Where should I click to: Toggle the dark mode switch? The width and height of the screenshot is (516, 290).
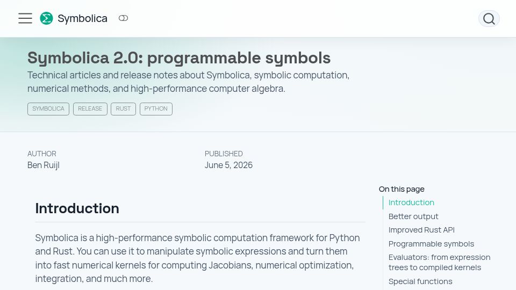pos(124,18)
